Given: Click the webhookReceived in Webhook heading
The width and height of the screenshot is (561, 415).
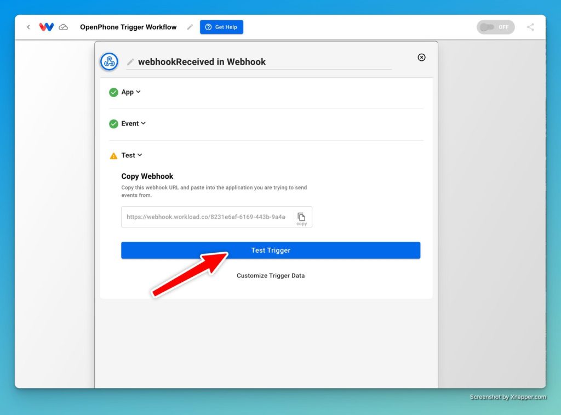Looking at the screenshot, I should click(202, 62).
